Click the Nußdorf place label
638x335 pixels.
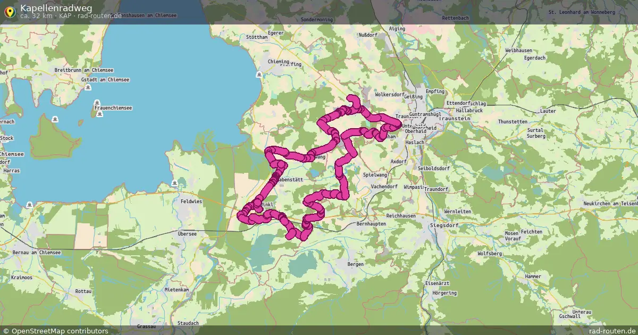(368, 35)
